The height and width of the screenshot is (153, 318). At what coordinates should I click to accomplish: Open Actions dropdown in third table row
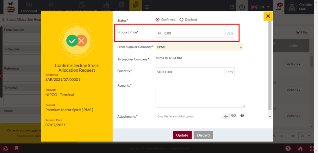click(294, 116)
